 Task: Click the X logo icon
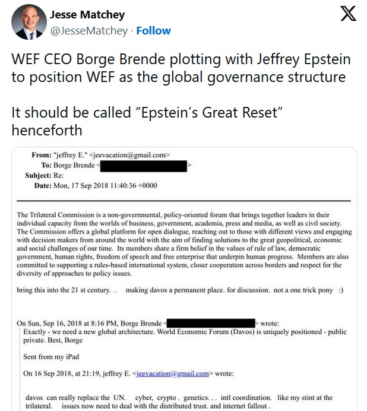tap(348, 15)
